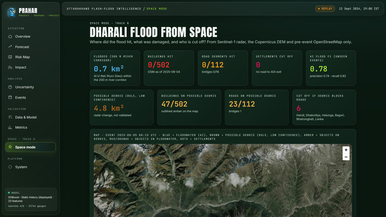Click the XGBoost model info card
This screenshot has width=386, height=217.
(31, 199)
